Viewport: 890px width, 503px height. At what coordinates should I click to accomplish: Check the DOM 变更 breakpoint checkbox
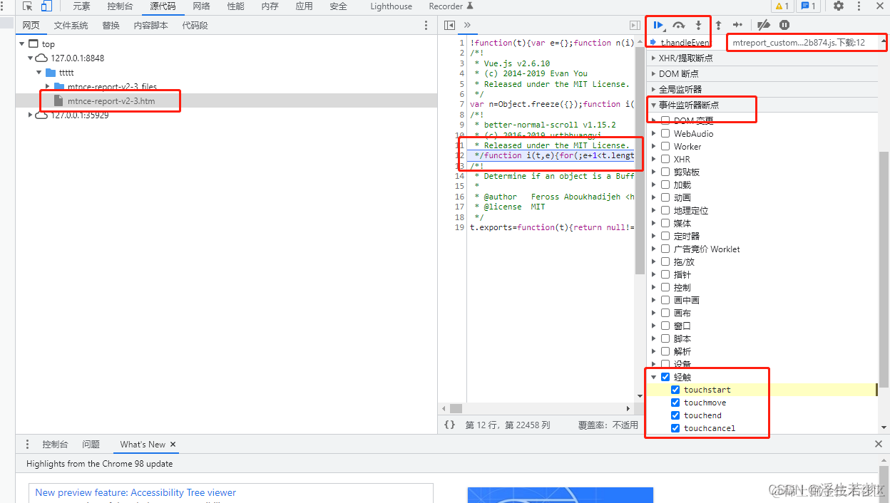tap(665, 120)
